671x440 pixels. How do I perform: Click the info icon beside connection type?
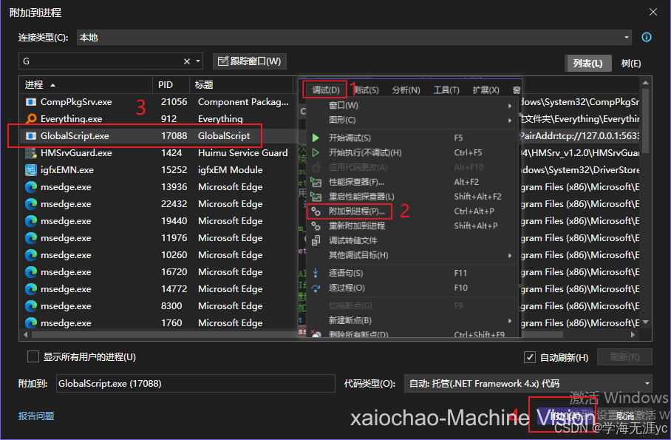[x=646, y=37]
